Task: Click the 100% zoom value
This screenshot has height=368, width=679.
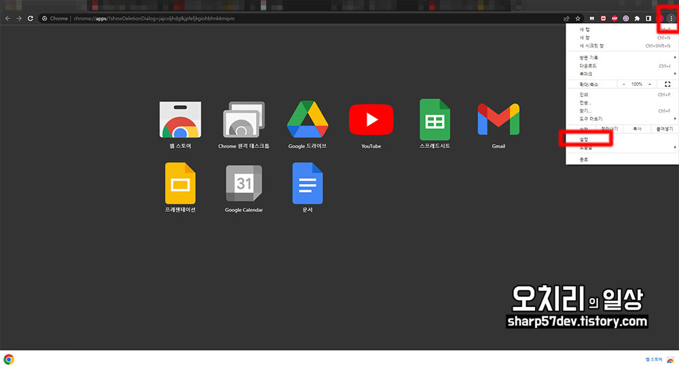Action: tap(637, 84)
